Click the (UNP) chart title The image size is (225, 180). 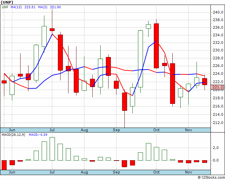click(x=7, y=2)
